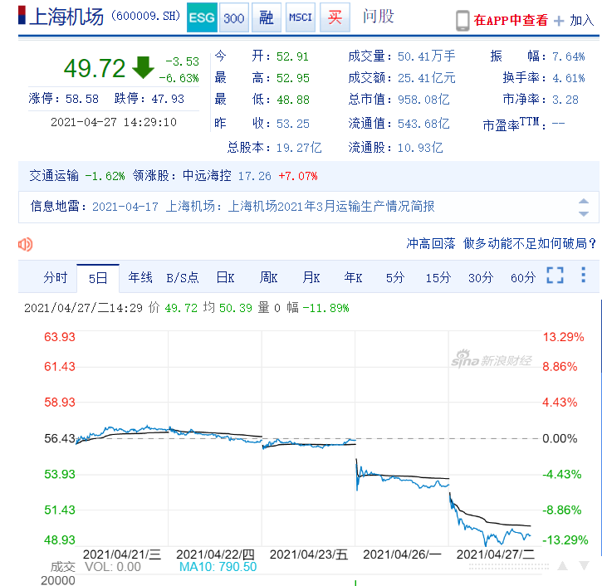The image size is (602, 586).
Task: Select the 5分 minute chart tab
Action: [x=395, y=277]
